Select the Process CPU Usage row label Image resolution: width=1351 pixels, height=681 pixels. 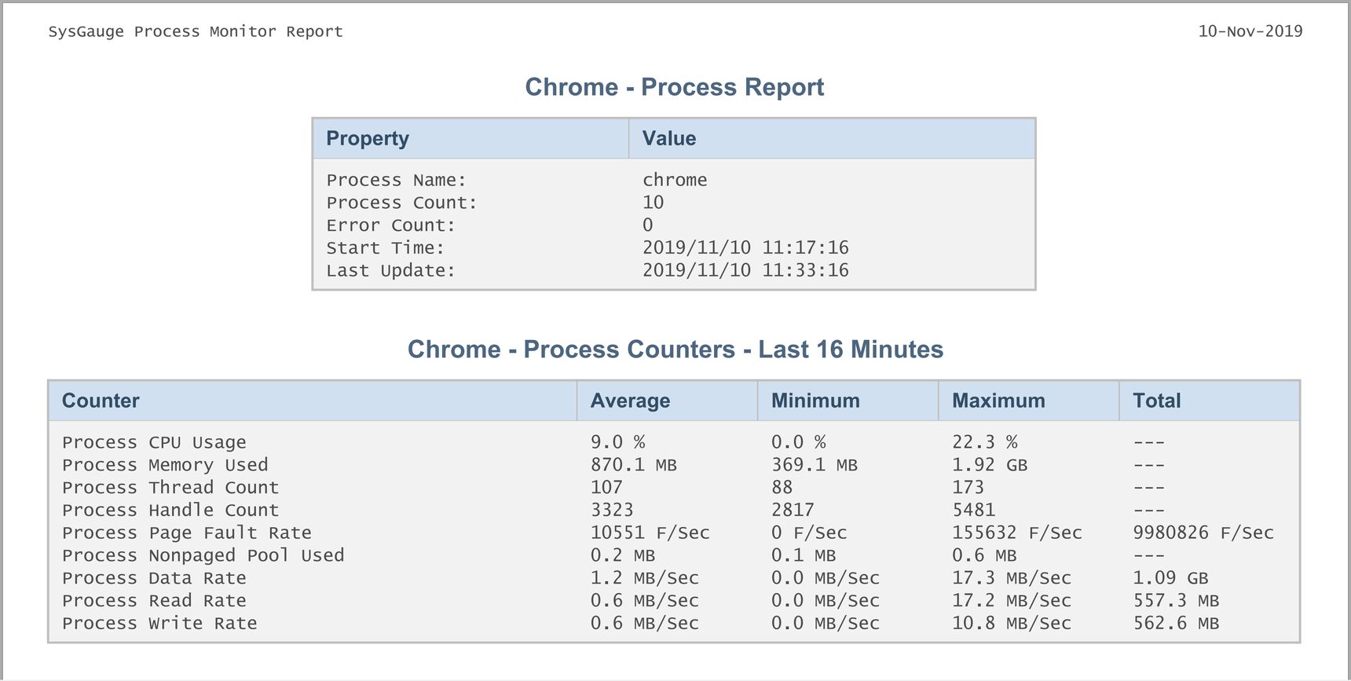[154, 442]
